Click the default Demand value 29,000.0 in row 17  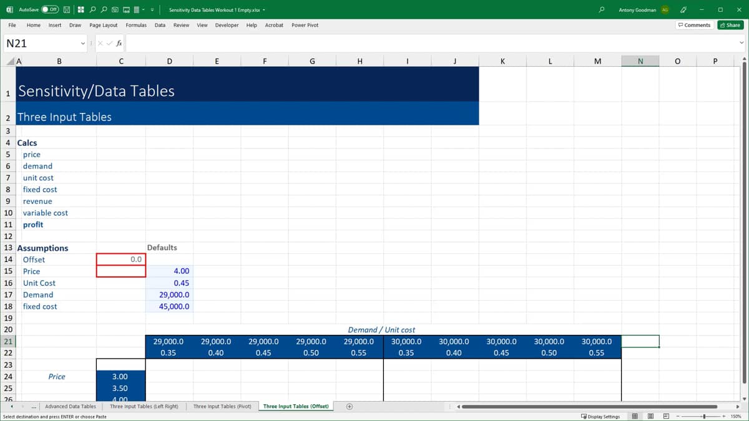[x=169, y=294]
